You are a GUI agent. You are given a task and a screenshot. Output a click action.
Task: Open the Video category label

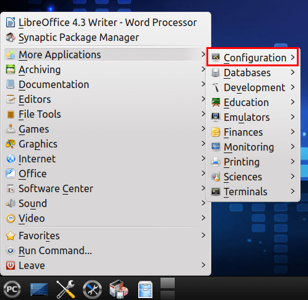(x=32, y=218)
